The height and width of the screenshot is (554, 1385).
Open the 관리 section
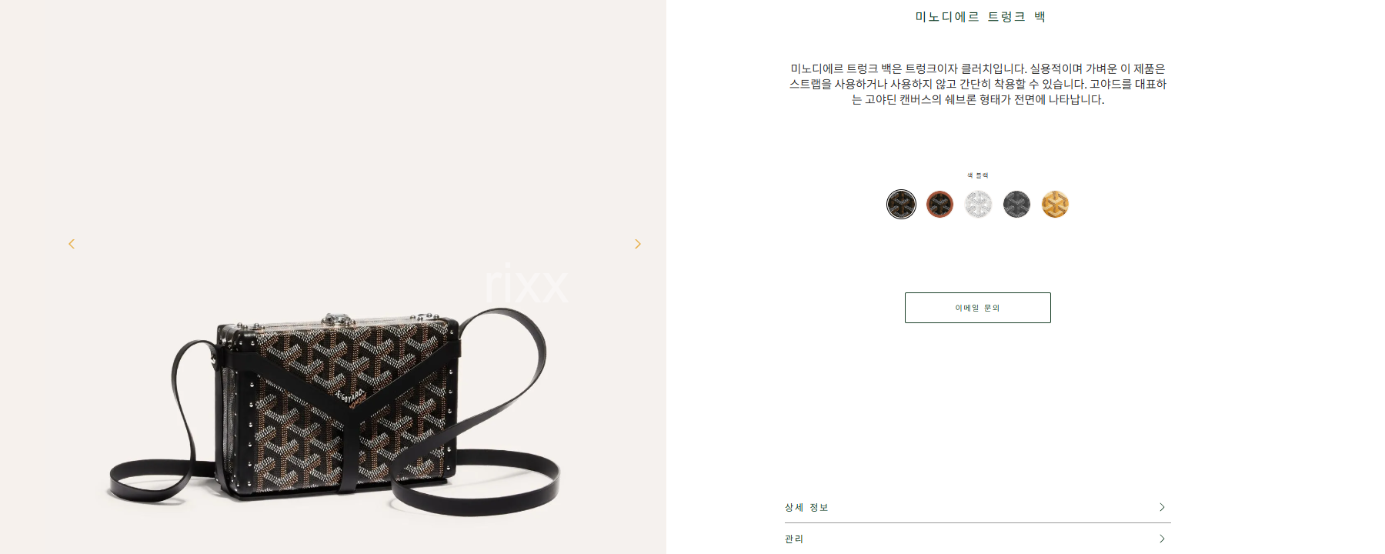tap(977, 539)
